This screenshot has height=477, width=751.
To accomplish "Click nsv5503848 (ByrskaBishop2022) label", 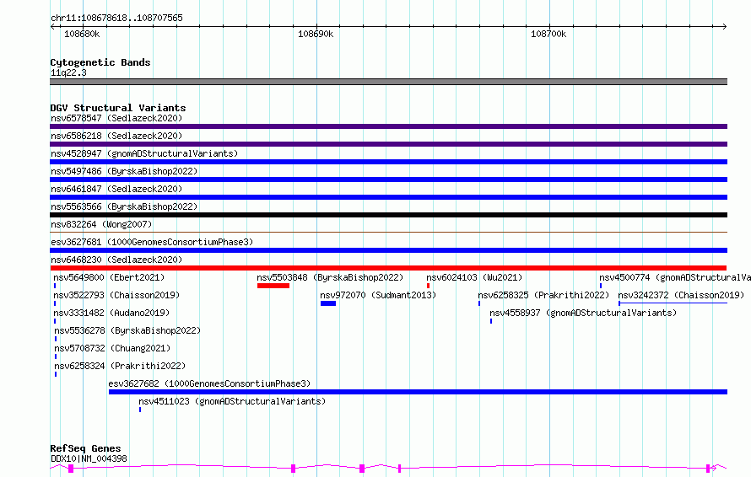I will pos(330,277).
